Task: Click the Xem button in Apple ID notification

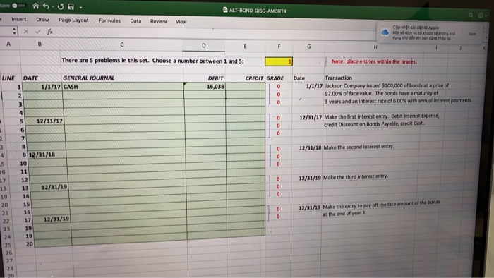Action: click(472, 34)
